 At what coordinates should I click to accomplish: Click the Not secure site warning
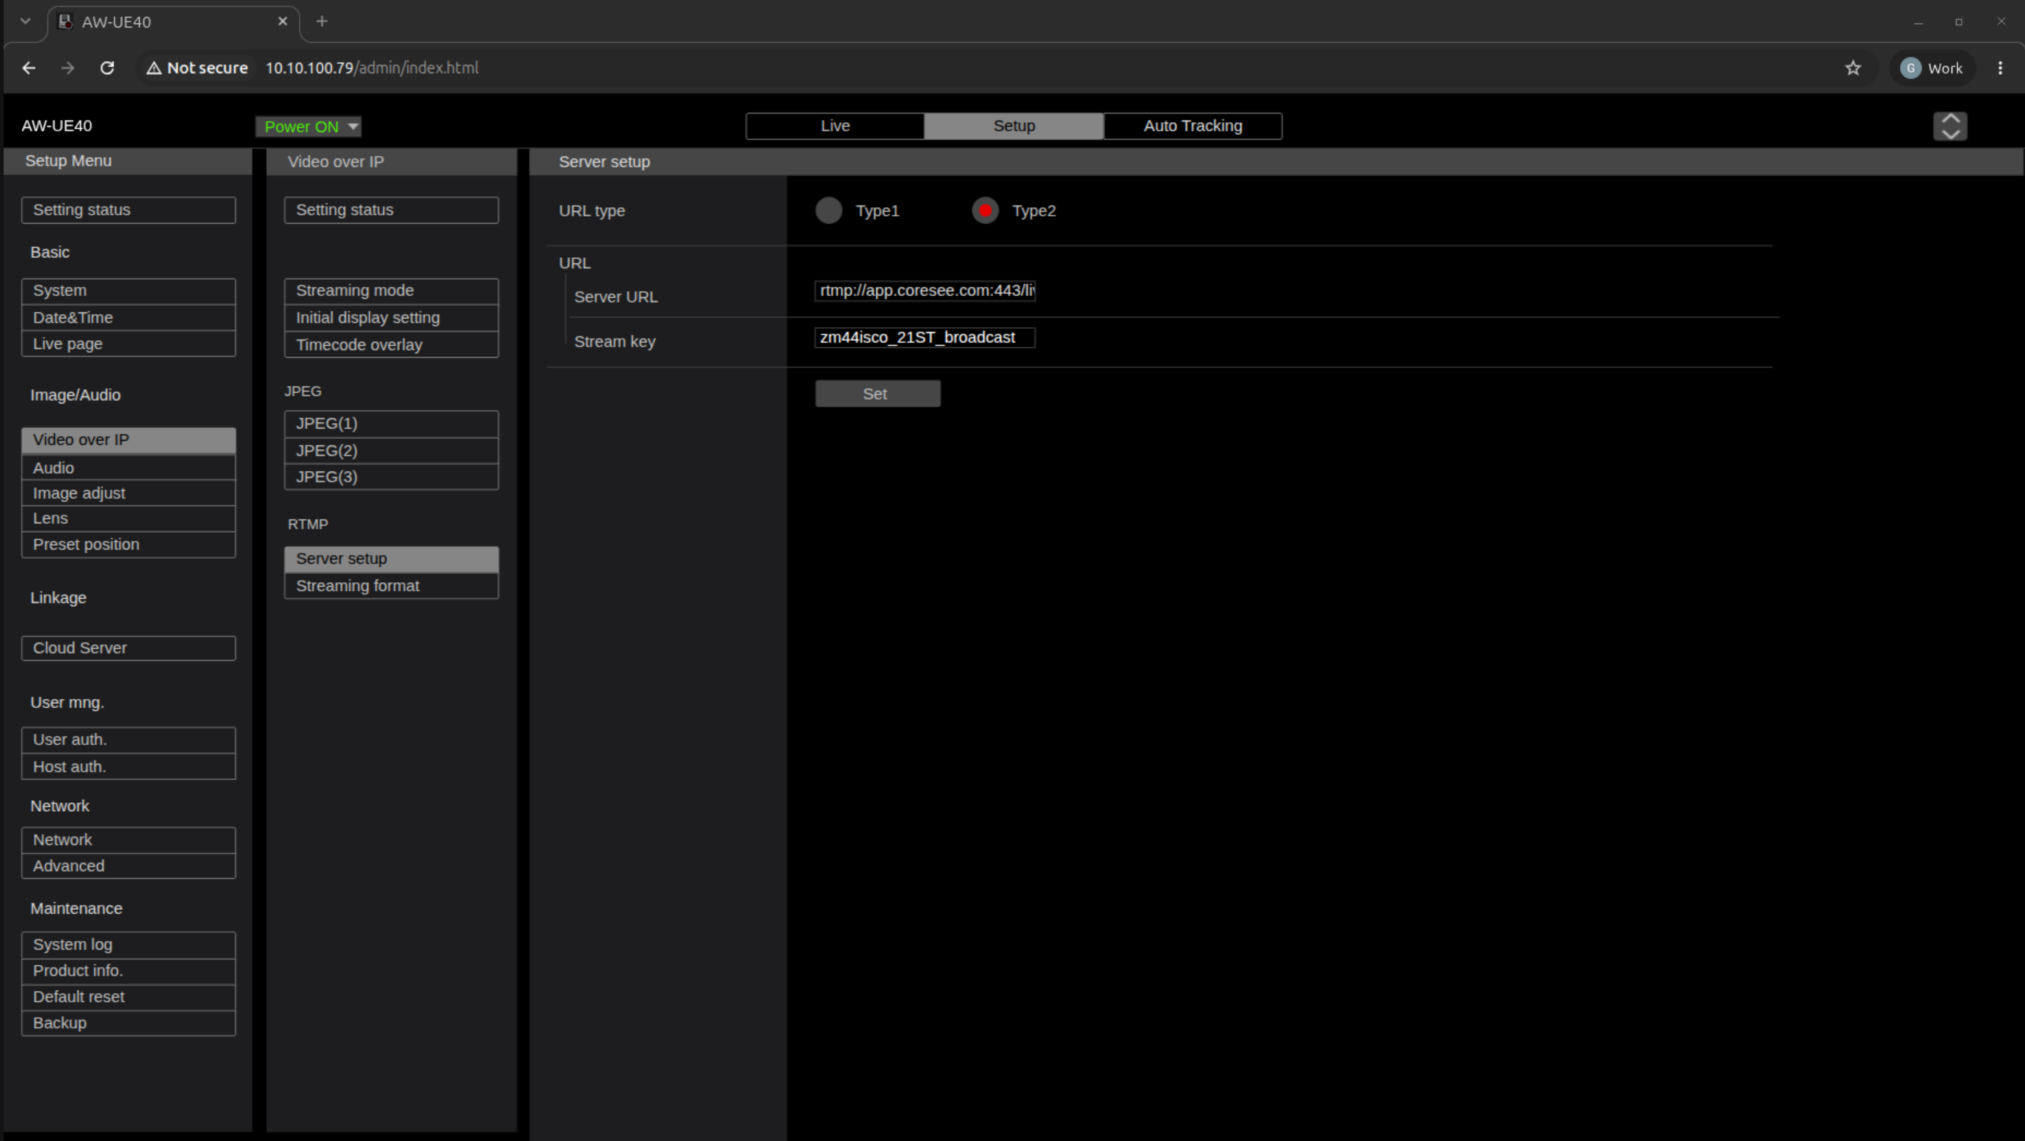coord(197,68)
